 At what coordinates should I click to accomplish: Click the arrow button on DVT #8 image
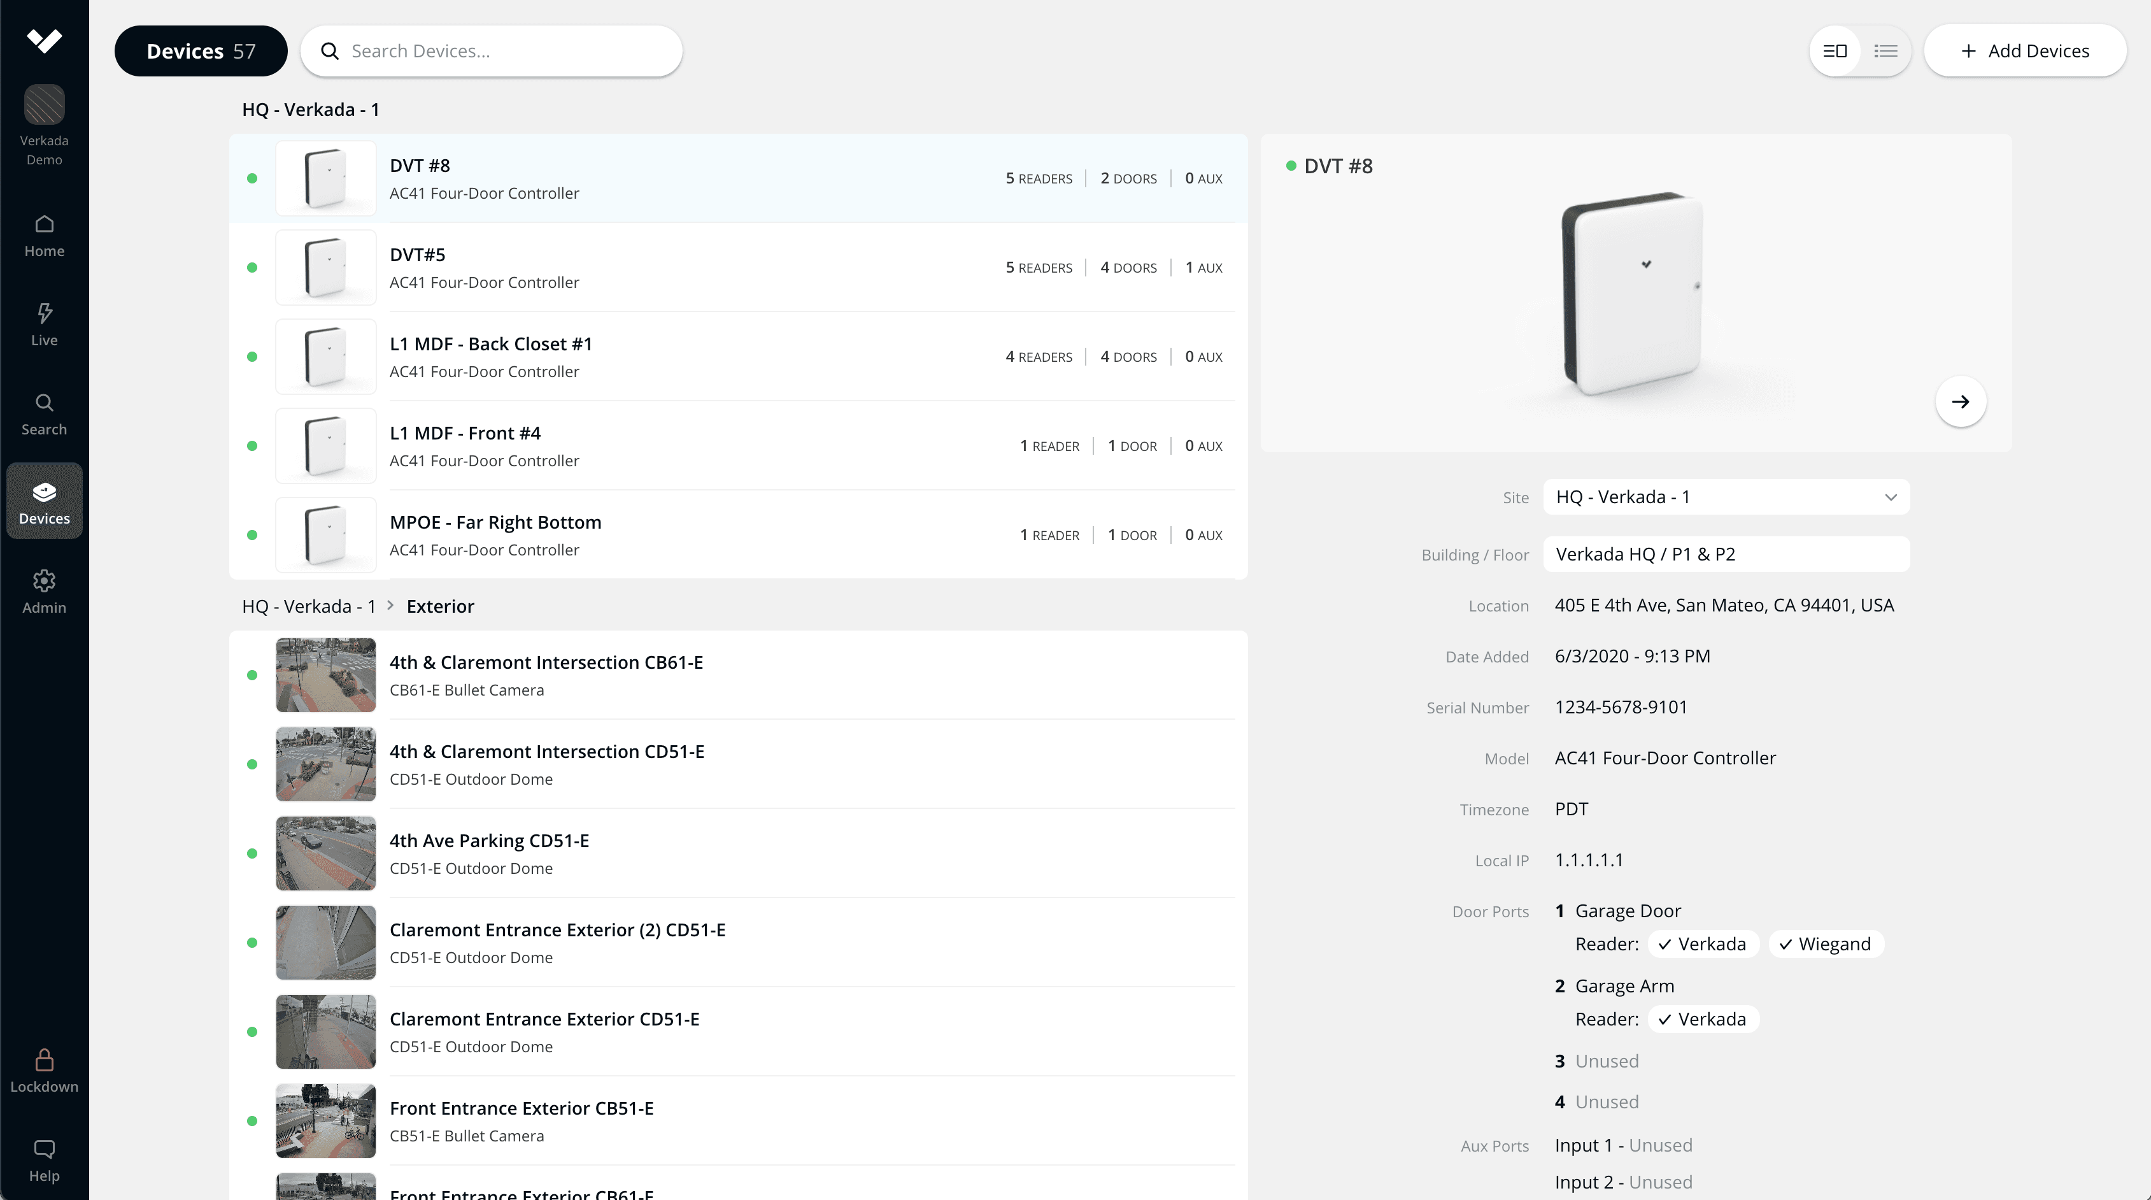tap(1960, 402)
